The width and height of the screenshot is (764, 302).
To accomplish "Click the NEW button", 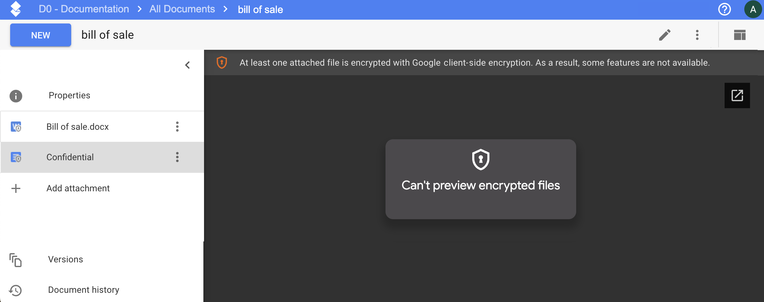I will coord(41,35).
